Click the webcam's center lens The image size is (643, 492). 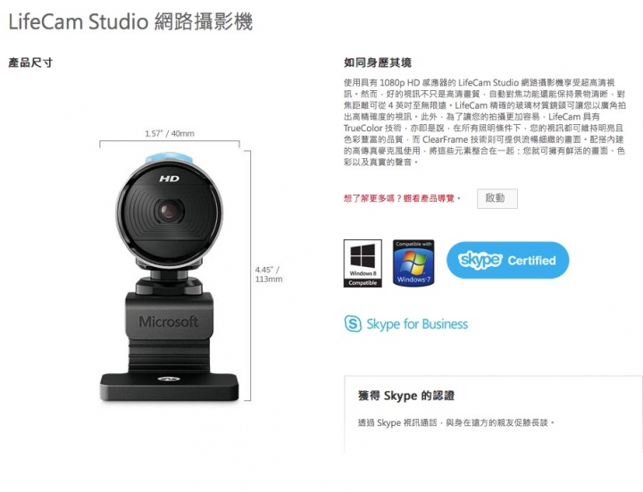[x=169, y=211]
